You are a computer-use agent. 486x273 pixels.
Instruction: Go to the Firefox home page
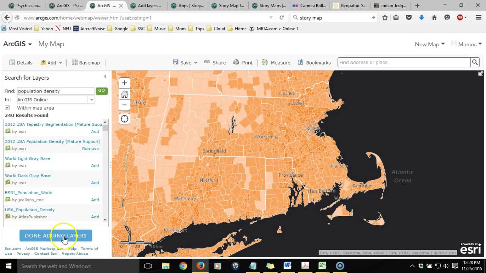434,17
